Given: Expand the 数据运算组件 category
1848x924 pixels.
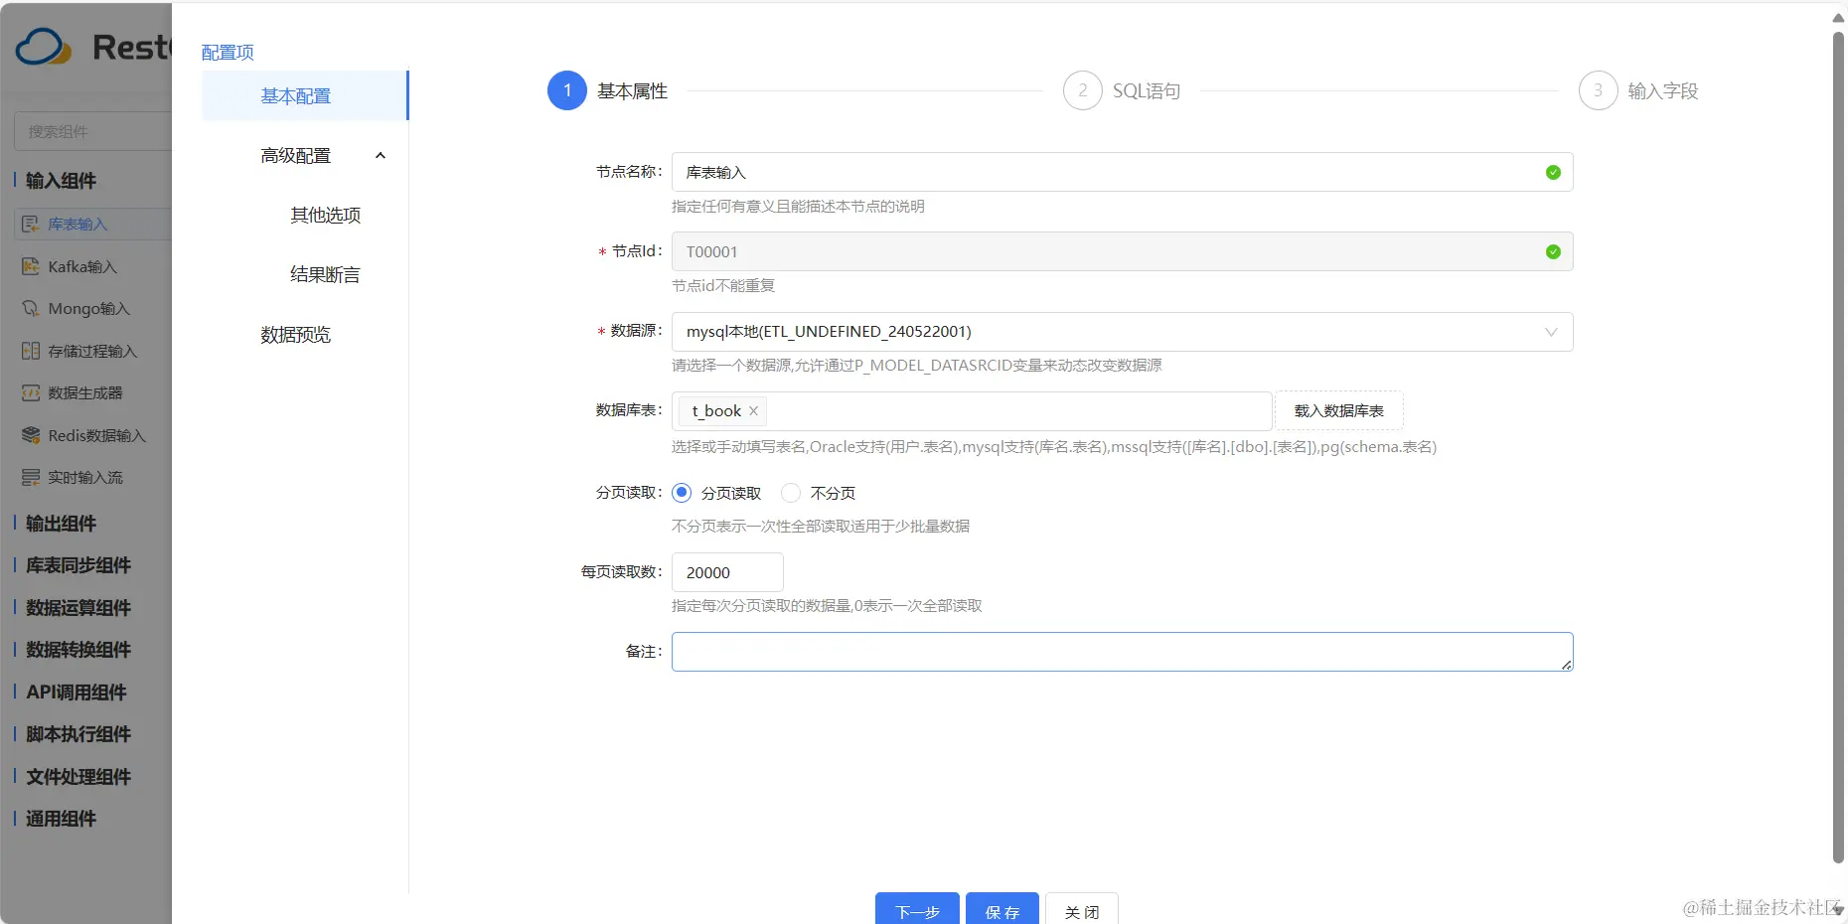Looking at the screenshot, I should (x=78, y=608).
